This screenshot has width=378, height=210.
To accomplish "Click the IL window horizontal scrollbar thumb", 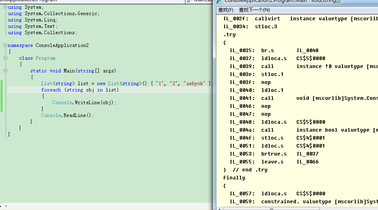I will 271,208.
